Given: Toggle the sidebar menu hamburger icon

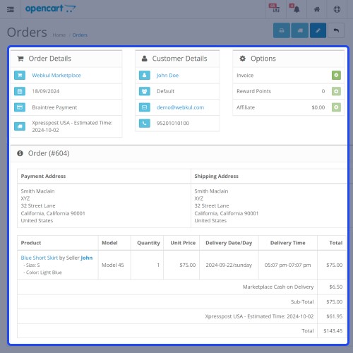Looking at the screenshot, I should 11,9.
